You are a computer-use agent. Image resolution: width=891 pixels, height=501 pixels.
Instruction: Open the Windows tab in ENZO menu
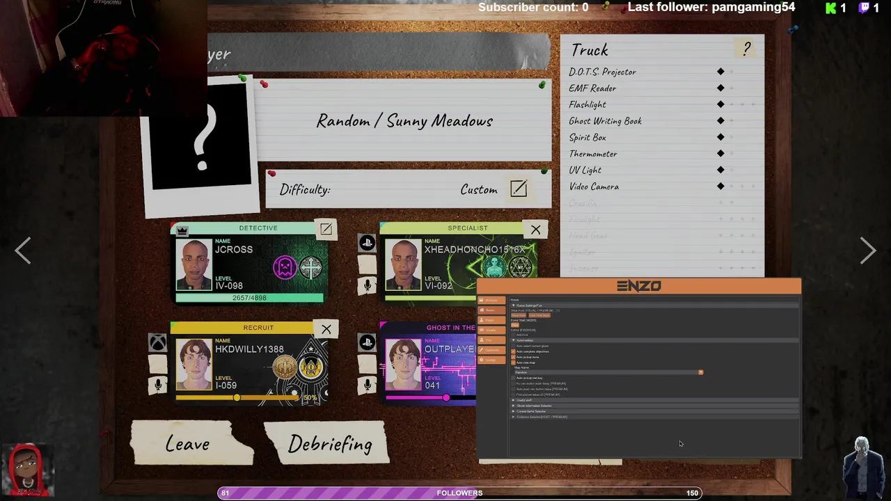click(x=492, y=300)
